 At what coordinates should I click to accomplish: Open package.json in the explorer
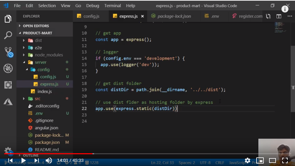(x=47, y=142)
